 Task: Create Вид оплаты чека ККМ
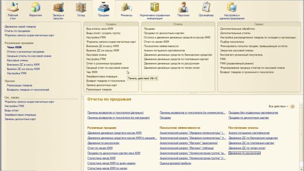pyautogui.click(x=100, y=28)
